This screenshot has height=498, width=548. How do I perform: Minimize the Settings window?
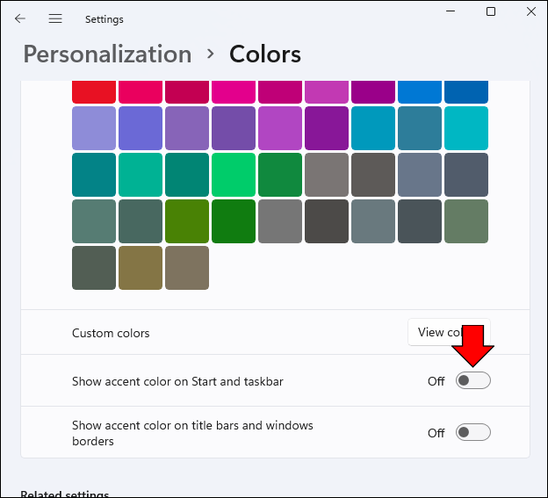(452, 11)
